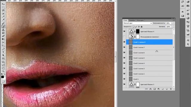Hide the Слой 1 копия 8 layer
The height and width of the screenshot is (107, 191).
click(x=124, y=42)
